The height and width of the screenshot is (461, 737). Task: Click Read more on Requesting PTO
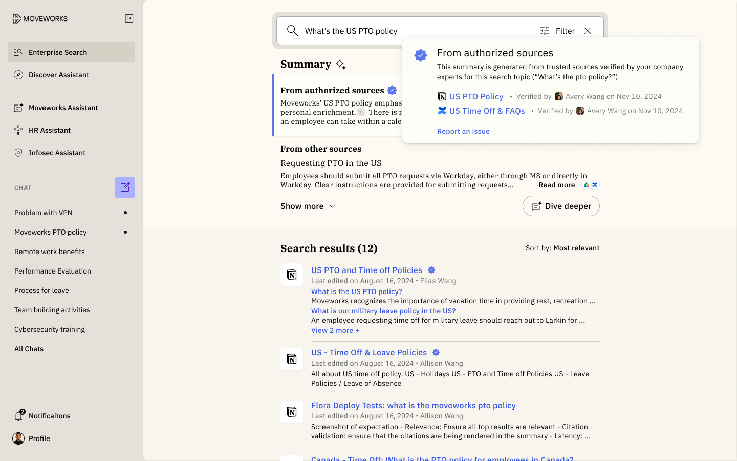pyautogui.click(x=556, y=185)
